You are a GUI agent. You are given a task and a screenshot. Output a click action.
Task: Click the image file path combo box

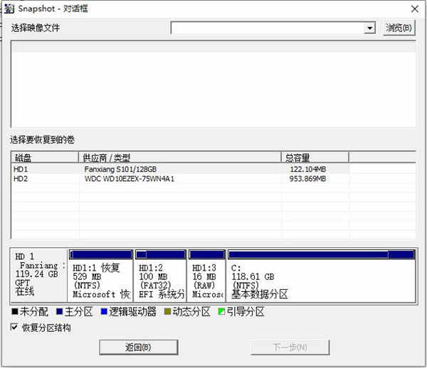(273, 28)
